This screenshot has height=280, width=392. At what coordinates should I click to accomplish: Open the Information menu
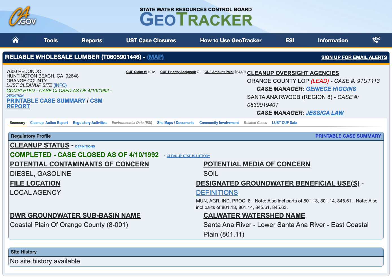[333, 40]
